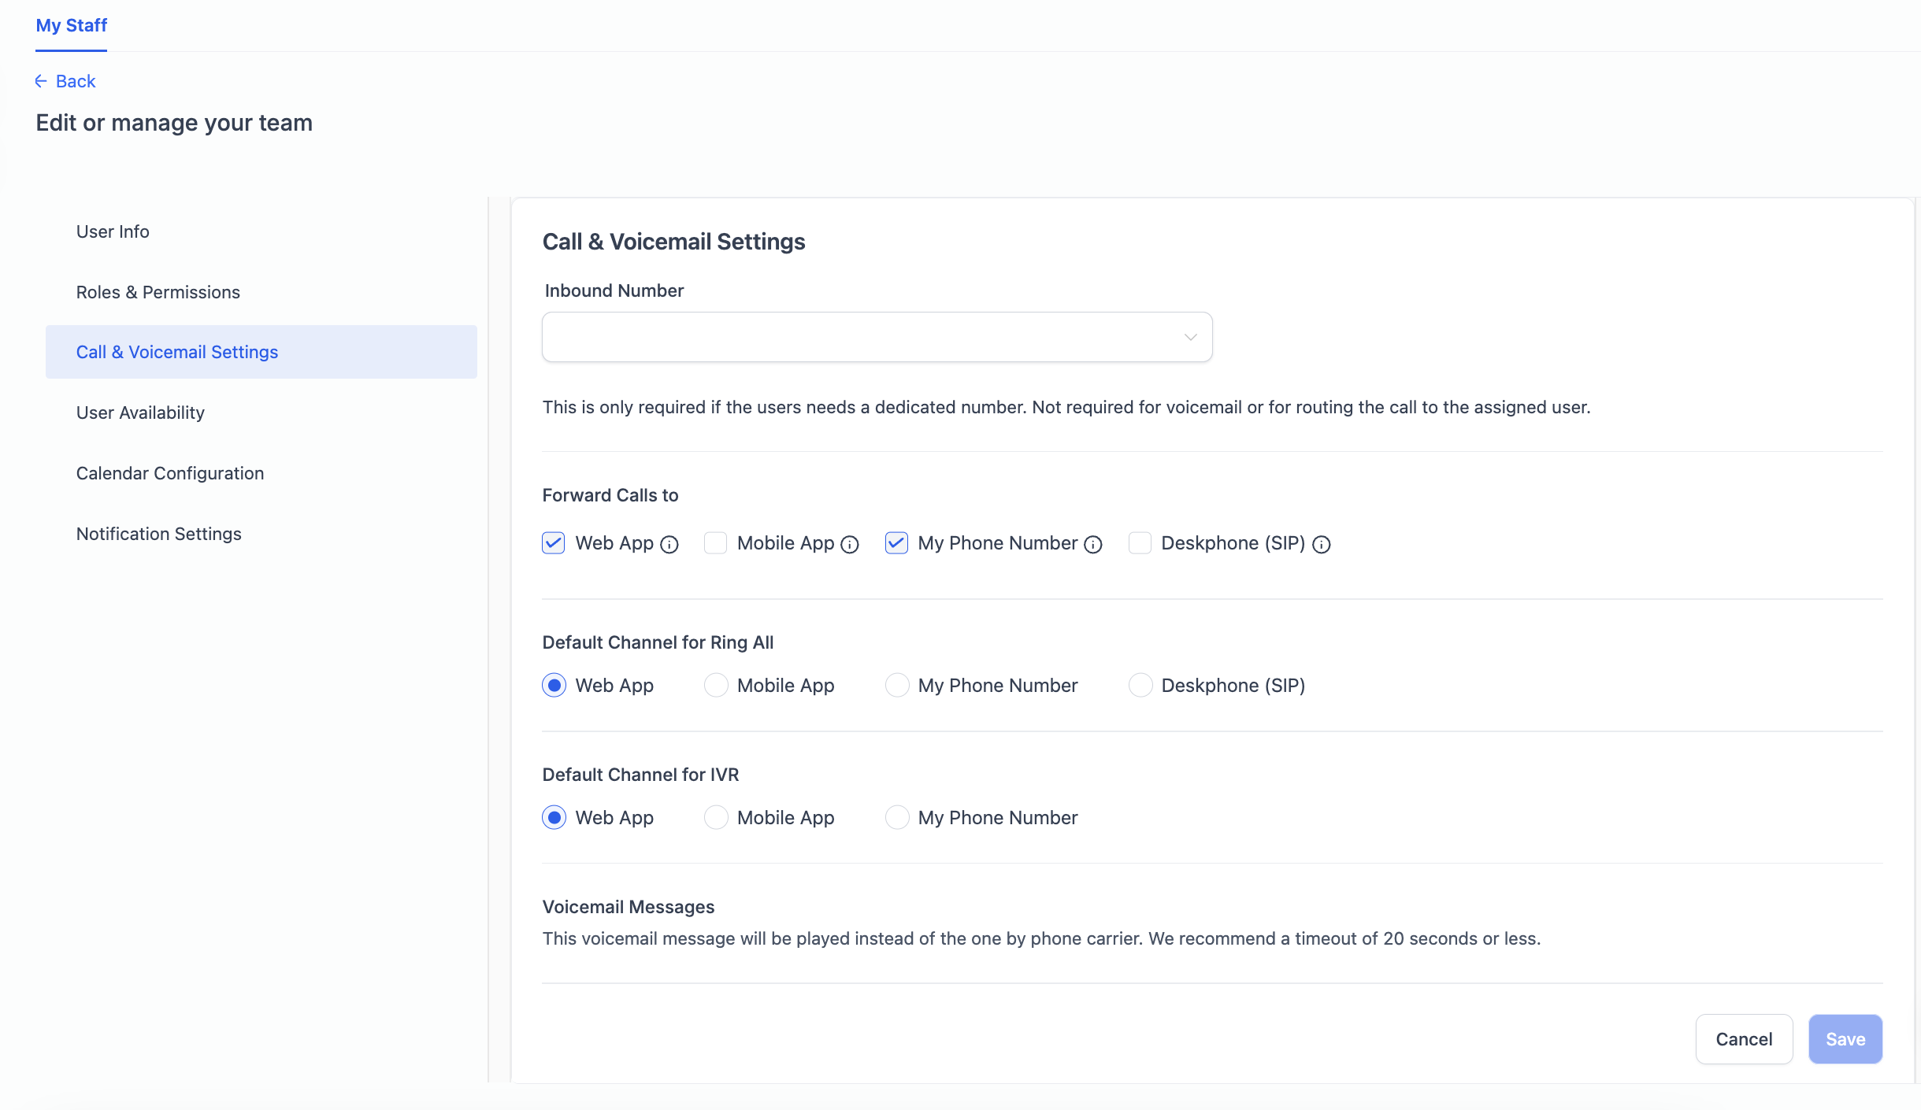Open User Availability settings
This screenshot has height=1110, width=1921.
[x=140, y=413]
